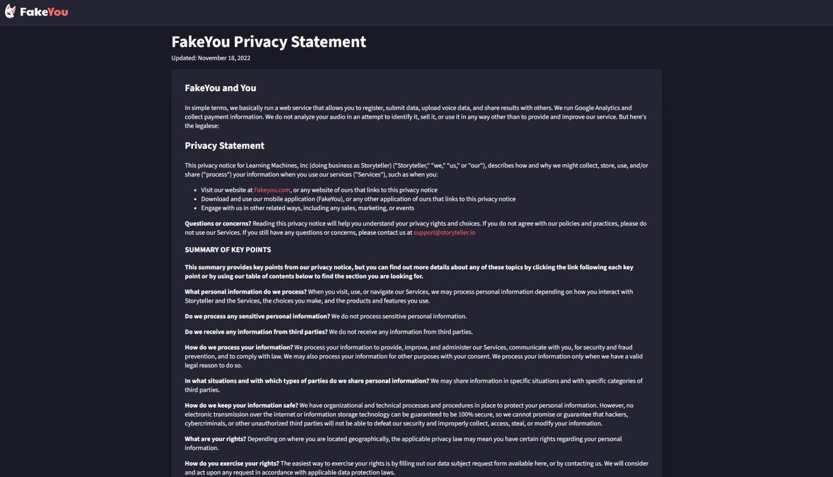Click the Engage with us in other related ways bullet
Screen dimensions: 833x477
(x=307, y=208)
